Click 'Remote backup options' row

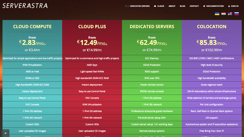tap(152, 131)
